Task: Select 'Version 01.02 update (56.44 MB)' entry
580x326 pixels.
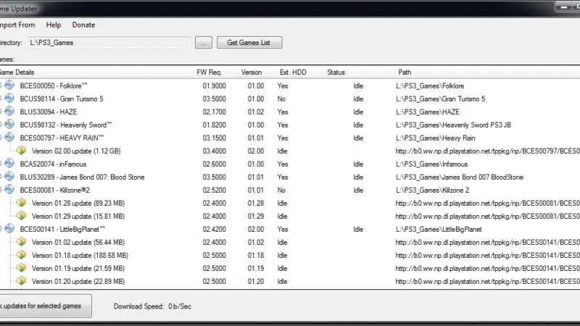Action: pos(78,242)
